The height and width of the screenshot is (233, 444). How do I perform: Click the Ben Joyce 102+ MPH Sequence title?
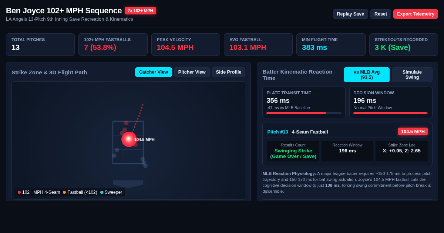point(64,11)
